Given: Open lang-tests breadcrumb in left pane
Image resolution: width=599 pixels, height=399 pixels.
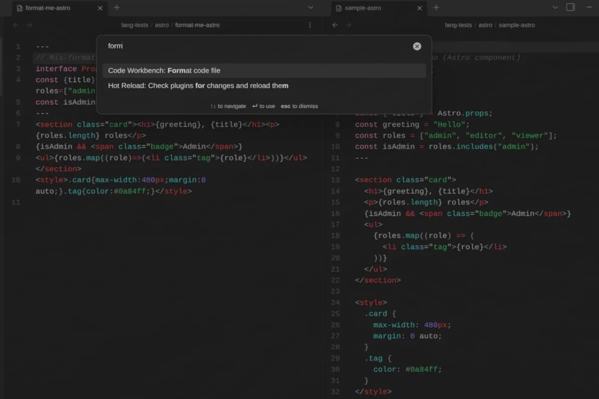Looking at the screenshot, I should tap(135, 25).
